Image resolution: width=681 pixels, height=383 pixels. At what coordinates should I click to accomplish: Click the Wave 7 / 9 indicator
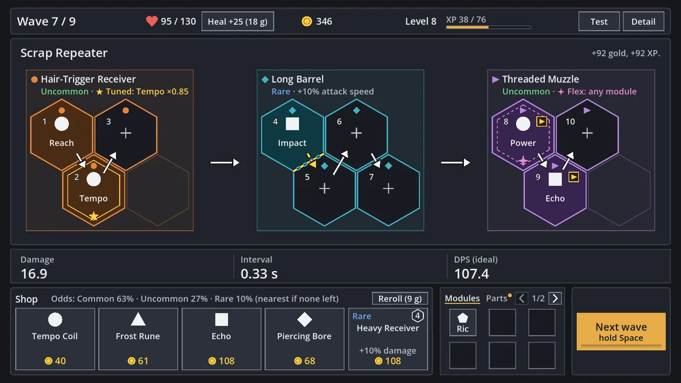pos(46,22)
